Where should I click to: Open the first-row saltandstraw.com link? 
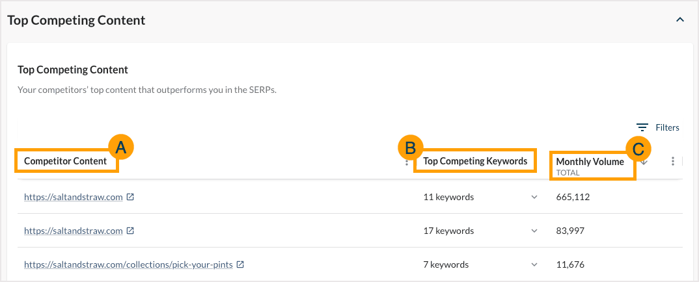(73, 197)
